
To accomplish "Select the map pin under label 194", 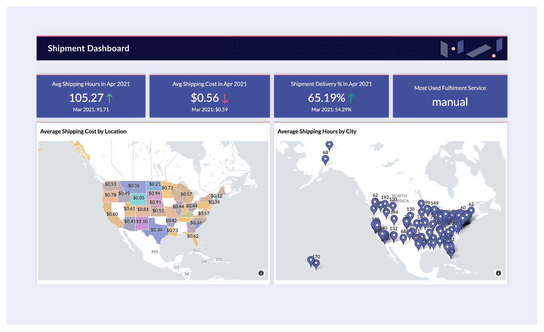I will click(x=394, y=219).
